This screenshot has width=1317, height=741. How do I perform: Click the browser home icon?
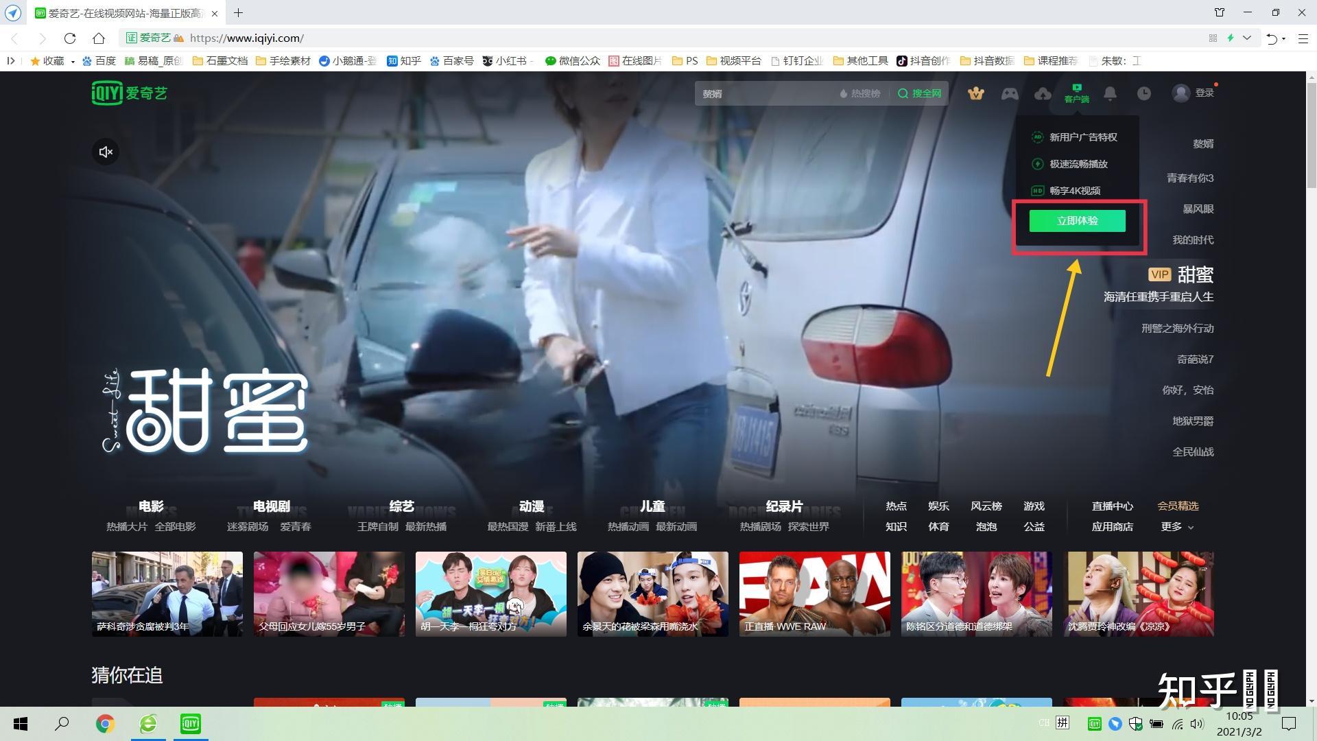point(99,38)
